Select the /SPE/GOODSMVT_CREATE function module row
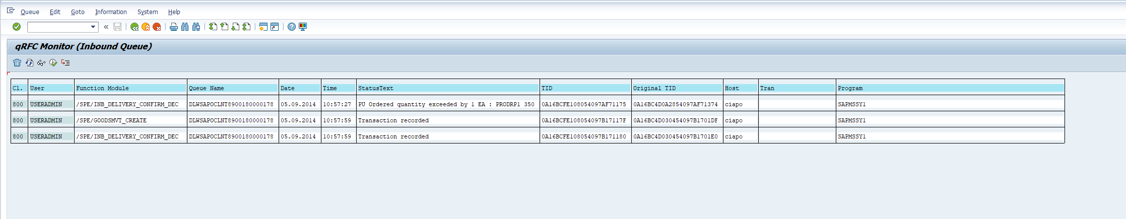Image resolution: width=1126 pixels, height=219 pixels. tap(111, 120)
